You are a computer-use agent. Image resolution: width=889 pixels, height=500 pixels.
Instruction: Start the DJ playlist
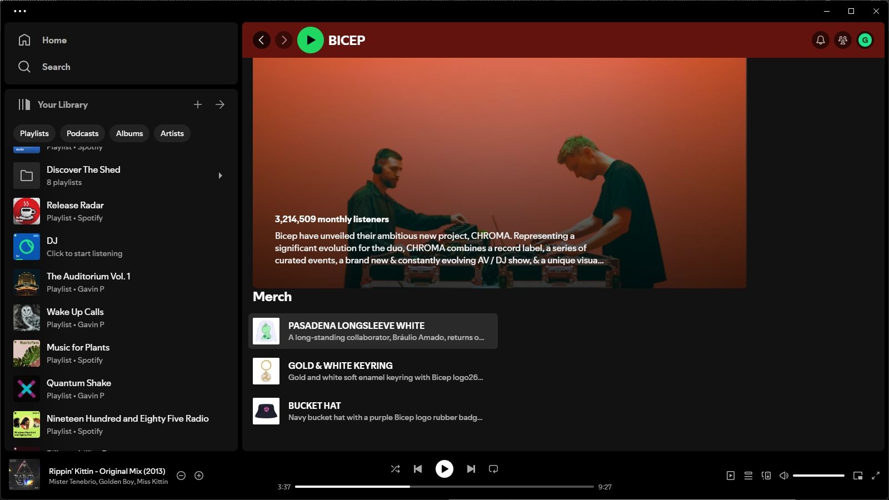point(121,247)
